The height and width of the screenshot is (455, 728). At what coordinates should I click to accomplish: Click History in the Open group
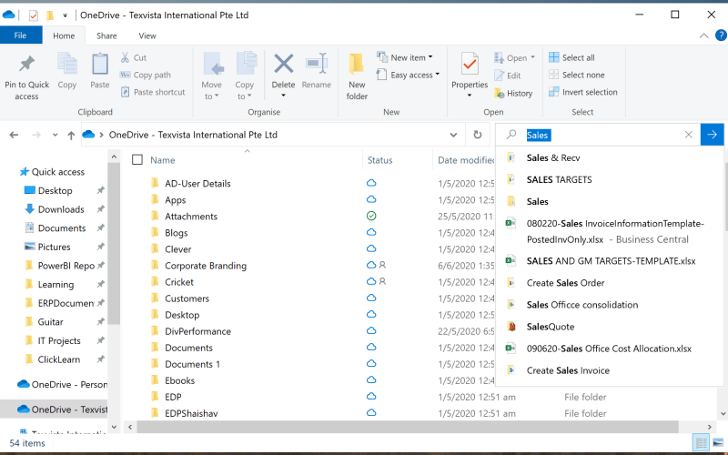513,94
